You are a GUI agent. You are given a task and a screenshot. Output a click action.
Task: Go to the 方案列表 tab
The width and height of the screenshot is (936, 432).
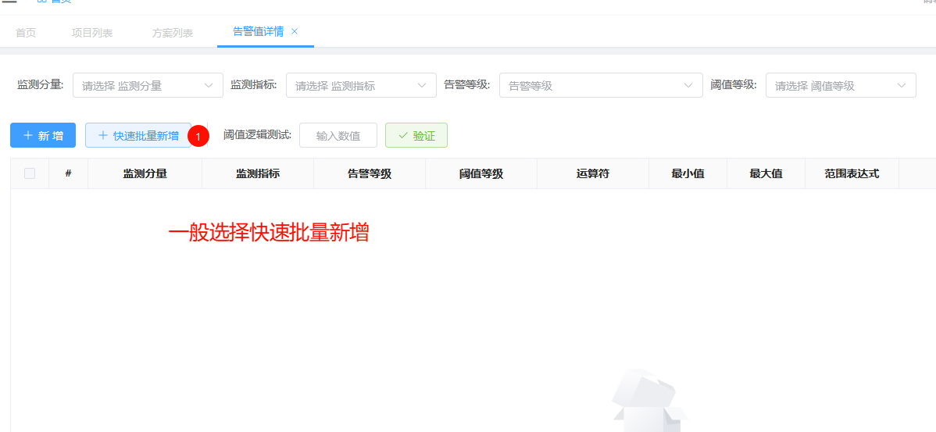[173, 33]
